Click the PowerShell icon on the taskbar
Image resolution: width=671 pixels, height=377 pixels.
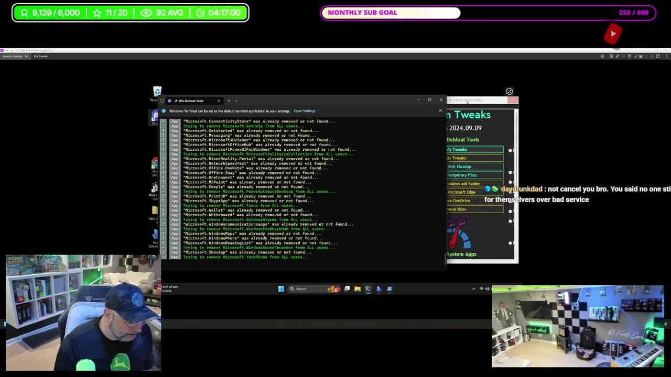[x=389, y=289]
